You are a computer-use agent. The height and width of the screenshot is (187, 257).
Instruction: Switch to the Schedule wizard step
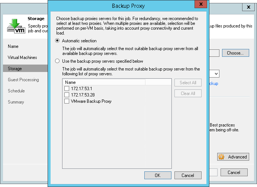[16, 91]
